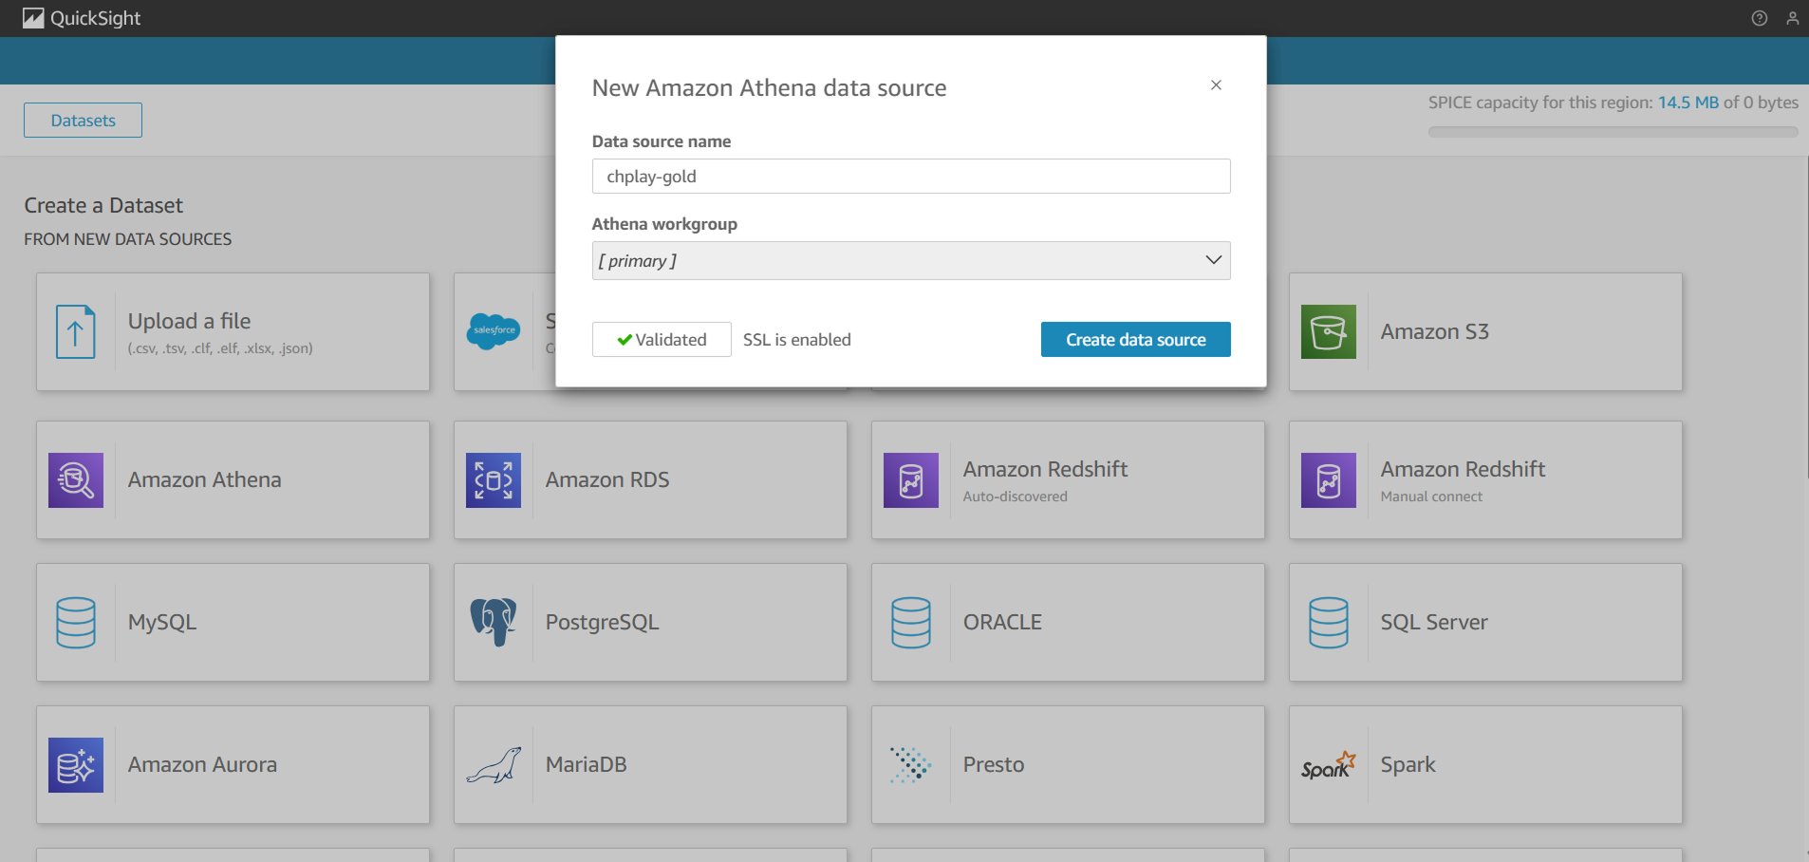The width and height of the screenshot is (1809, 862).
Task: Click the Spark logo icon
Action: point(1328,765)
